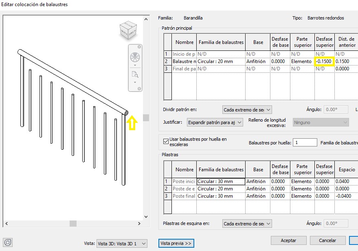Click the steering wheel's small dropdown arrow
Screen dimensions: 358x251
(135, 65)
